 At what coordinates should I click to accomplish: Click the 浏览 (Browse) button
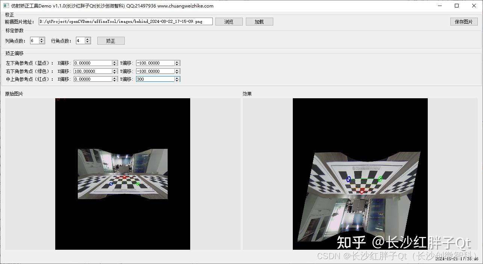tap(229, 21)
